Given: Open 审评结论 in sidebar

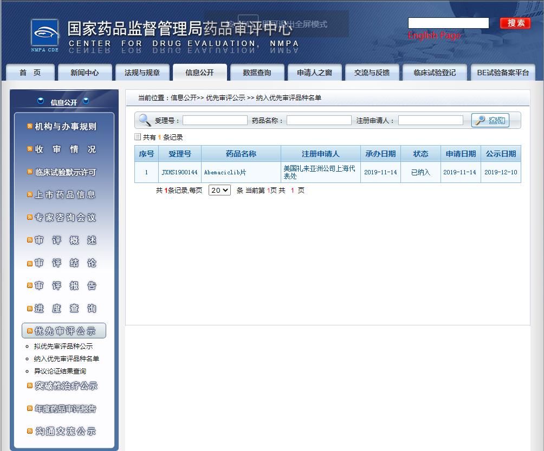Looking at the screenshot, I should 66,263.
